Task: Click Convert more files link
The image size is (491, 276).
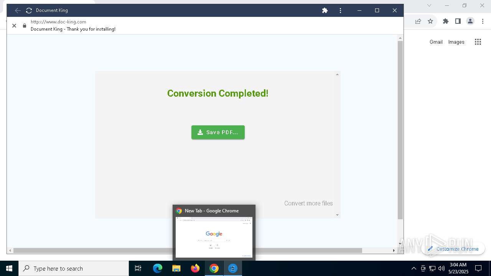Action: click(308, 203)
